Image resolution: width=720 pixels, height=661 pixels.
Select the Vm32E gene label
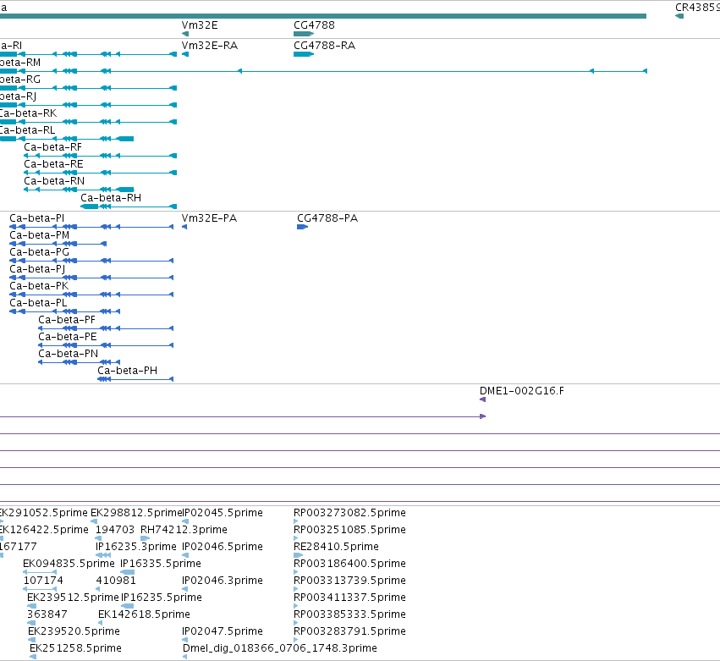(200, 25)
